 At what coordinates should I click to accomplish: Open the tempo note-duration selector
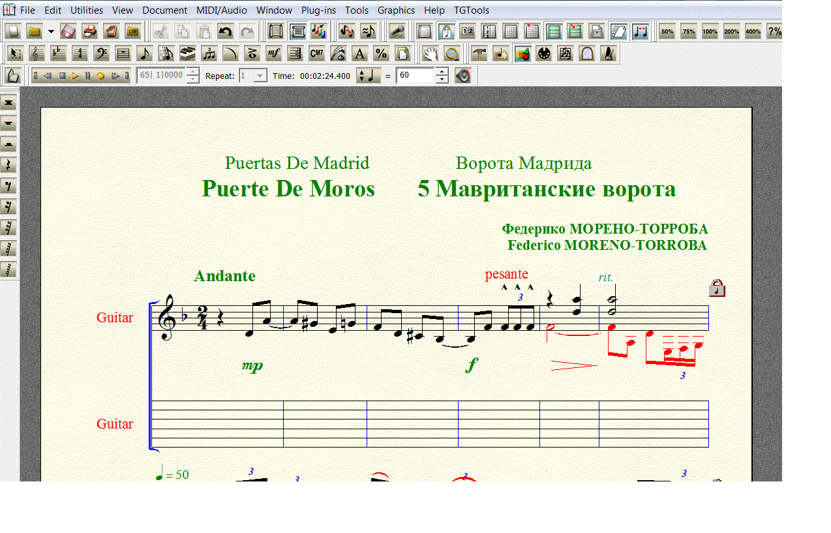[x=369, y=76]
